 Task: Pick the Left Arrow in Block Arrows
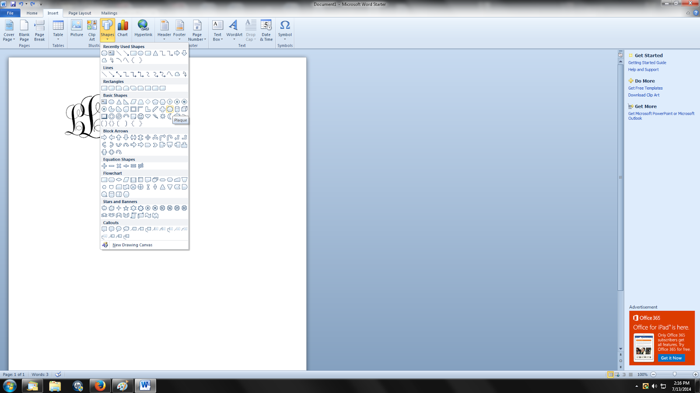click(112, 138)
